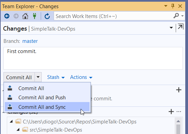Click the Commit All and Push icon
Screen dimensions: 188x134
coord(10,97)
